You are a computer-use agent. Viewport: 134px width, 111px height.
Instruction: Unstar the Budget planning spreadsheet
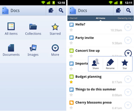71,82
